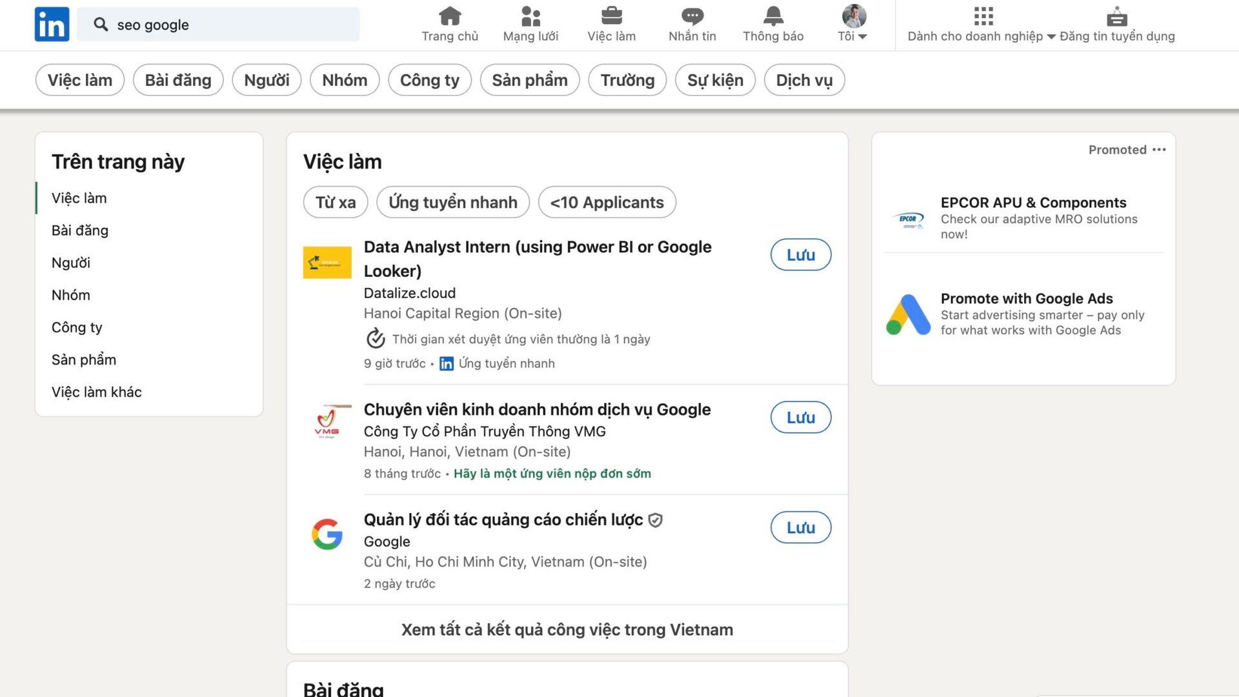Save the Data Analyst Intern job
The width and height of the screenshot is (1239, 697).
(800, 254)
